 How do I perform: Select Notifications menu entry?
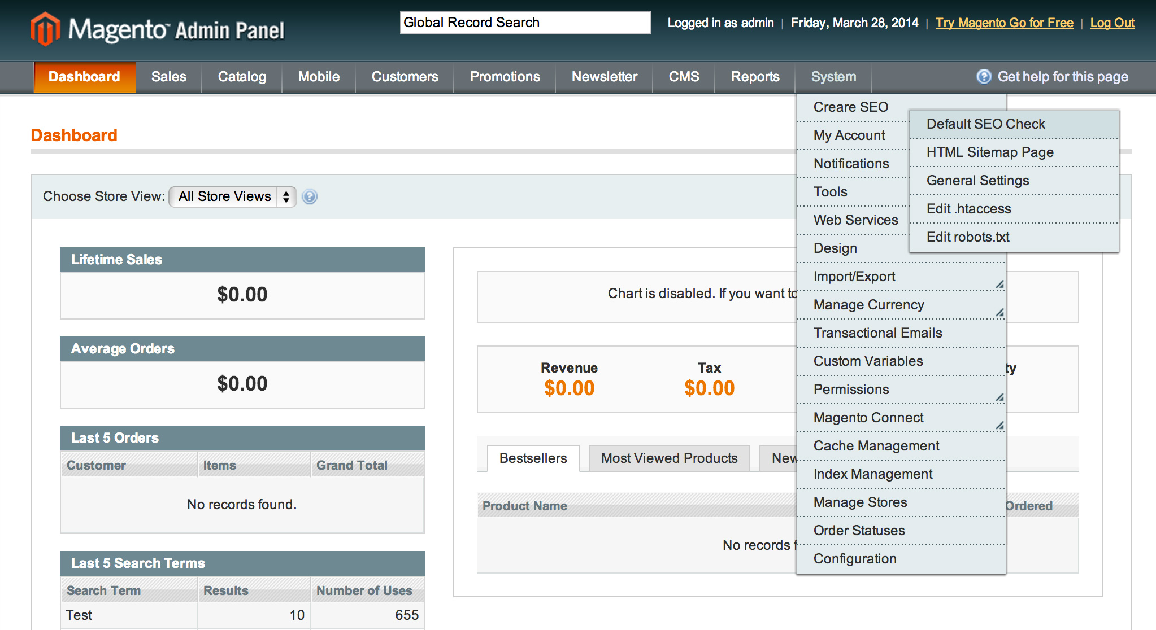(x=852, y=164)
